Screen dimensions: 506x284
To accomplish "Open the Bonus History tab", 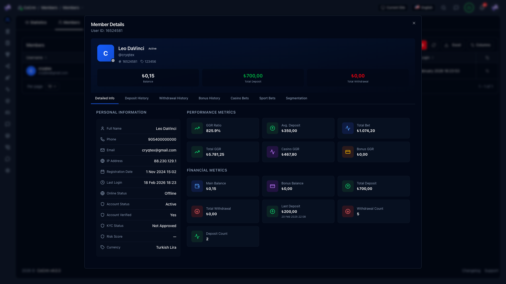I will 209,98.
